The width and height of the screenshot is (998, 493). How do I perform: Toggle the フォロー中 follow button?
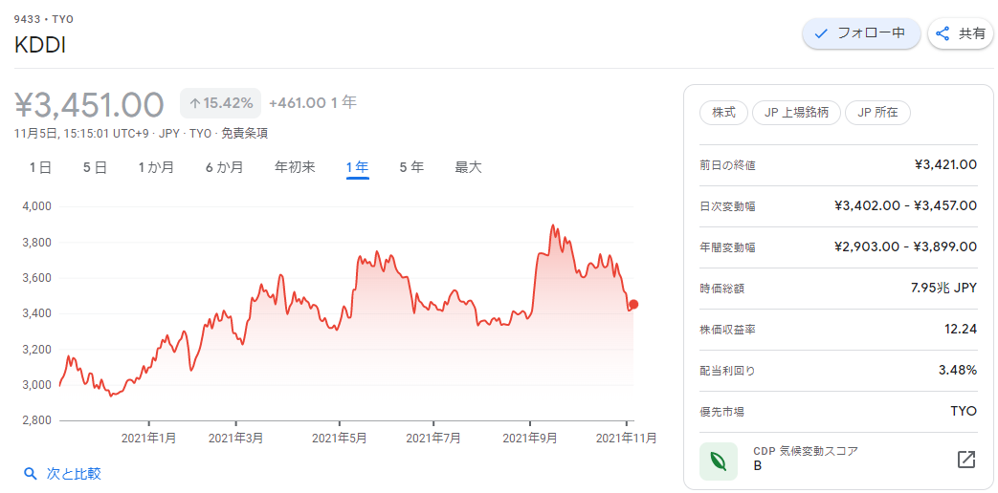click(861, 33)
